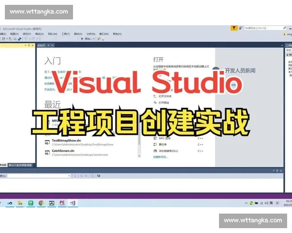
Task: Collapse the 开发人员新闻 news pane
Action: (x=215, y=68)
